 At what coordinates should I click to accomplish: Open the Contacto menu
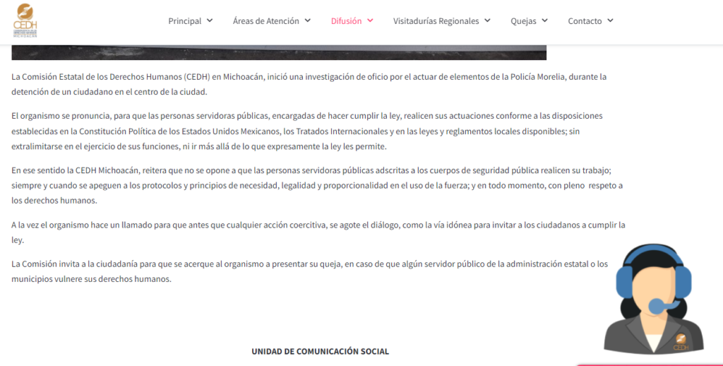pyautogui.click(x=585, y=21)
